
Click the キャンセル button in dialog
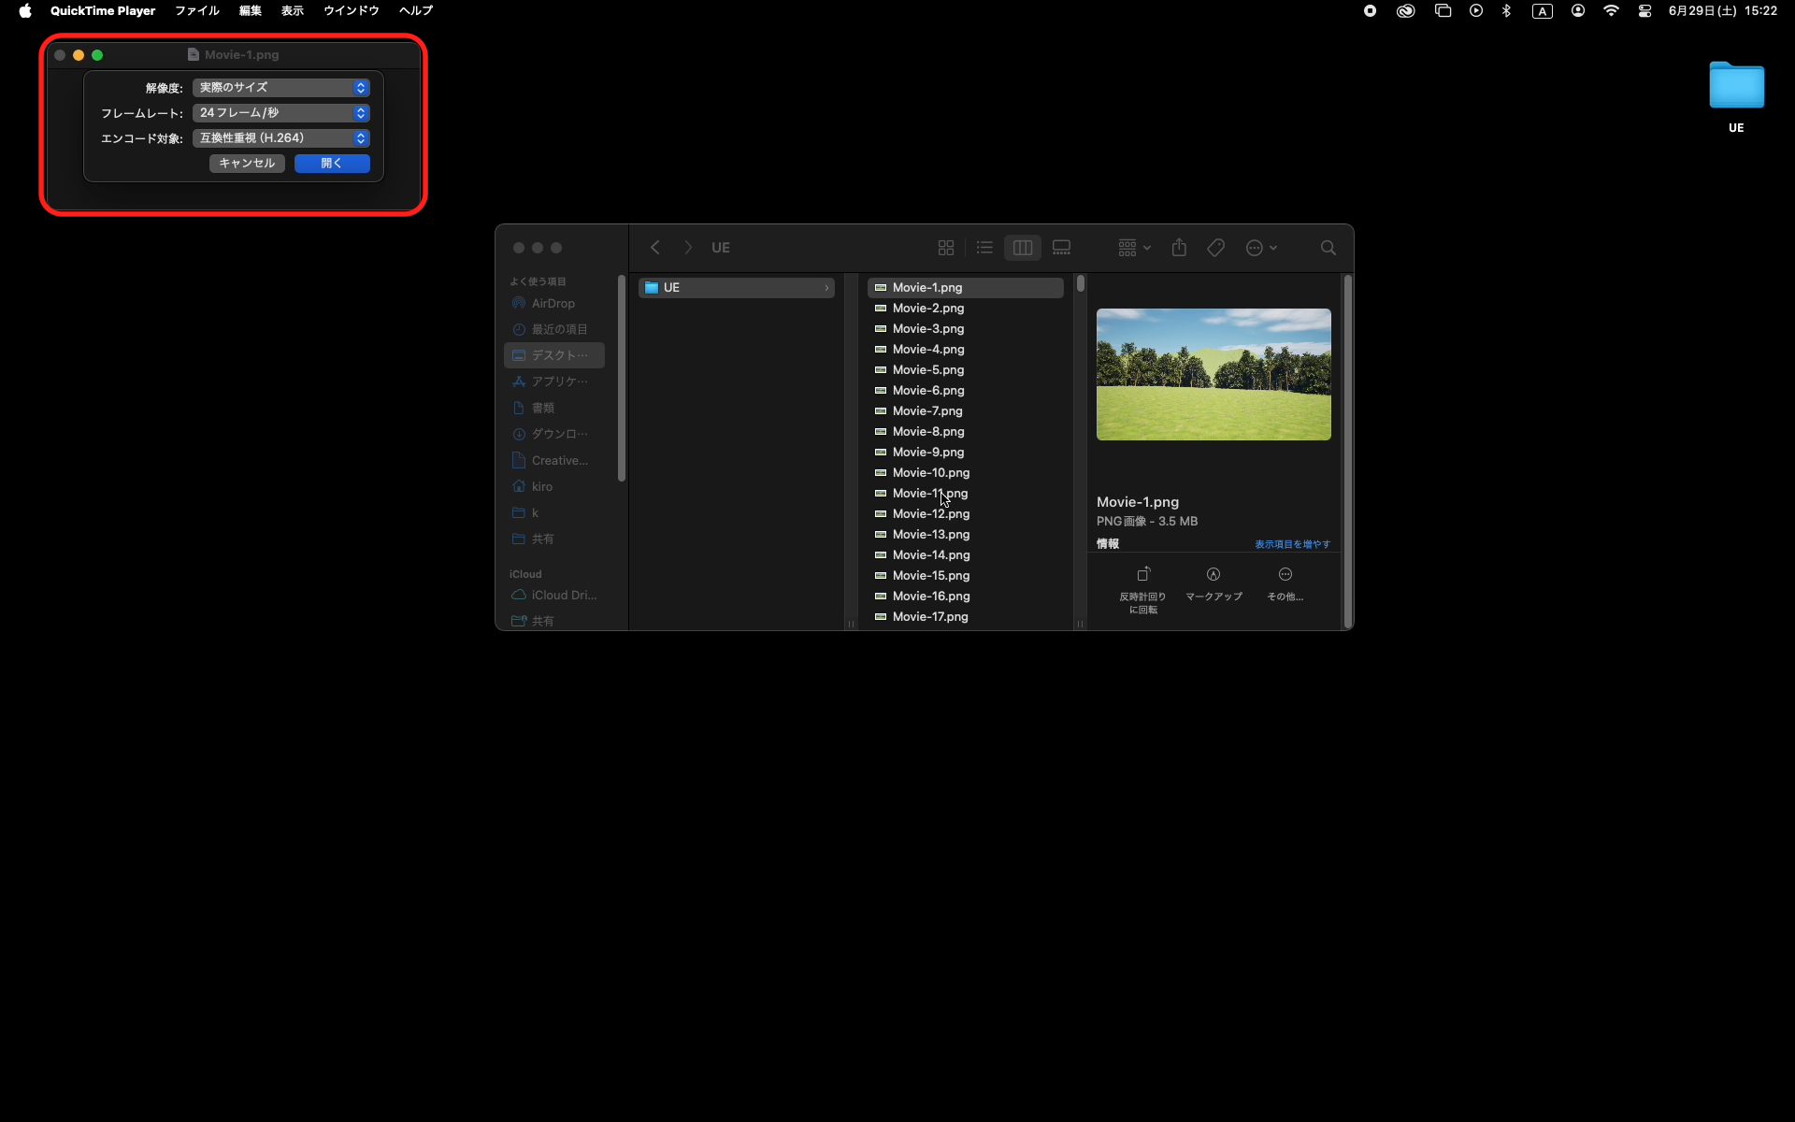247,163
